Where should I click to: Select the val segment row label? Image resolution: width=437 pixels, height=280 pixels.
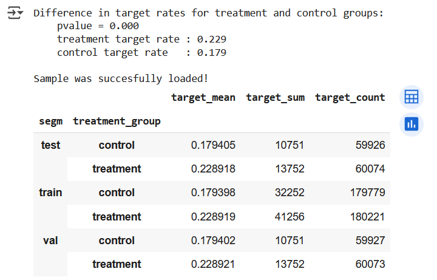tap(50, 241)
